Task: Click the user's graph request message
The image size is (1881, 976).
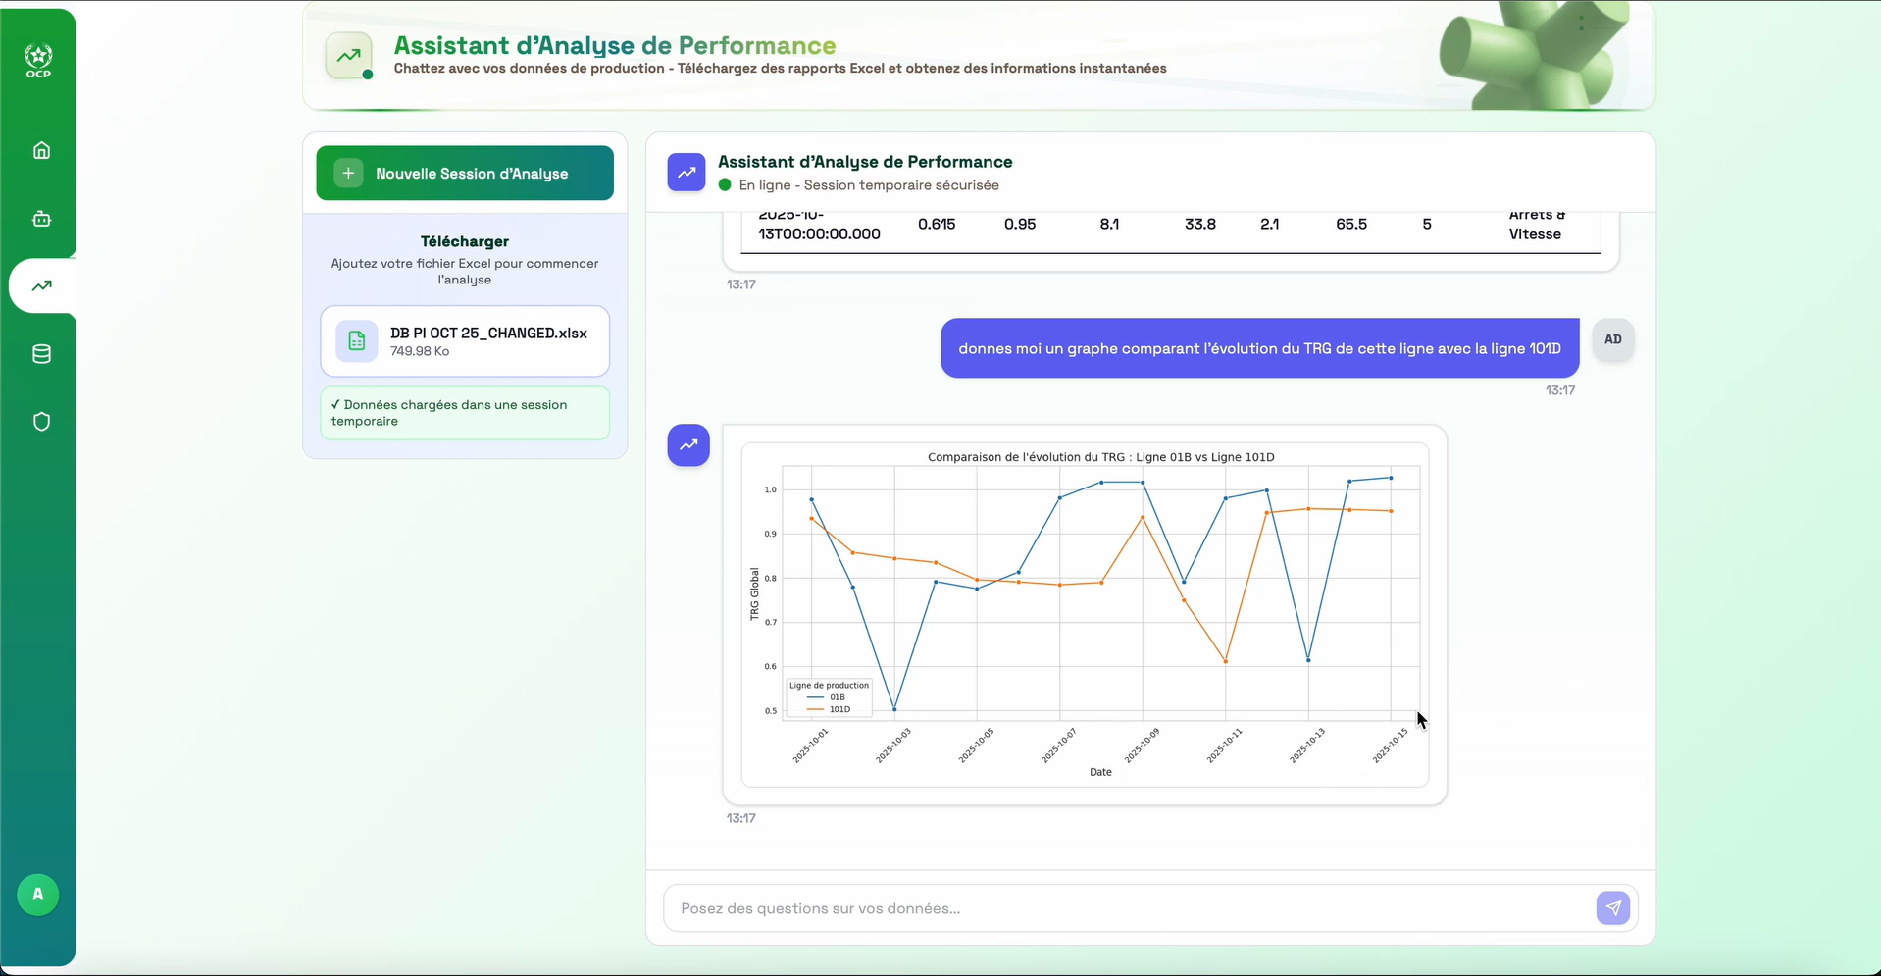Action: click(x=1260, y=348)
